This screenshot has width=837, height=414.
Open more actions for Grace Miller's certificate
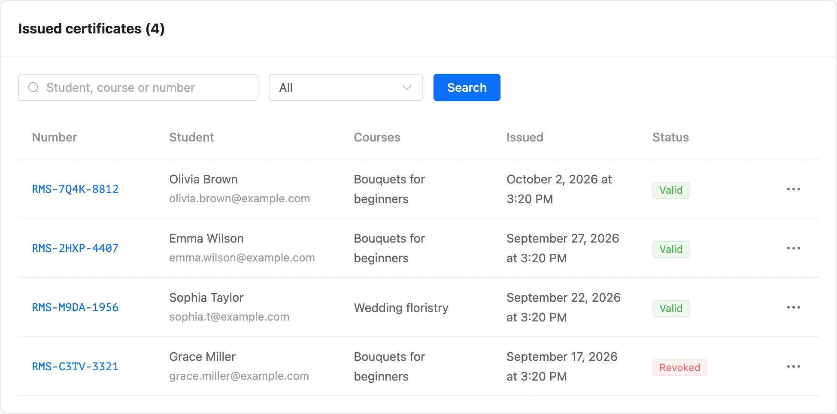point(793,366)
